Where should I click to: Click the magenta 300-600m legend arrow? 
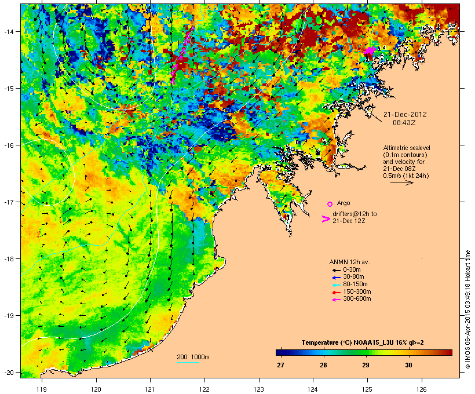tap(337, 300)
